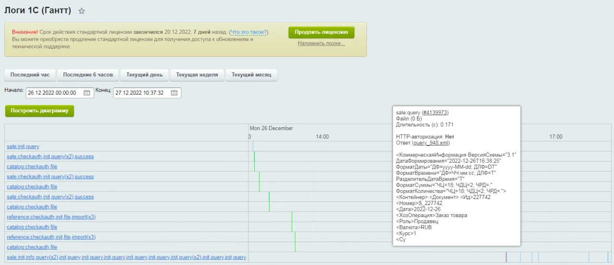The width and height of the screenshot is (614, 265).
Task: Choose the Текущая неделя time range
Action: click(197, 75)
